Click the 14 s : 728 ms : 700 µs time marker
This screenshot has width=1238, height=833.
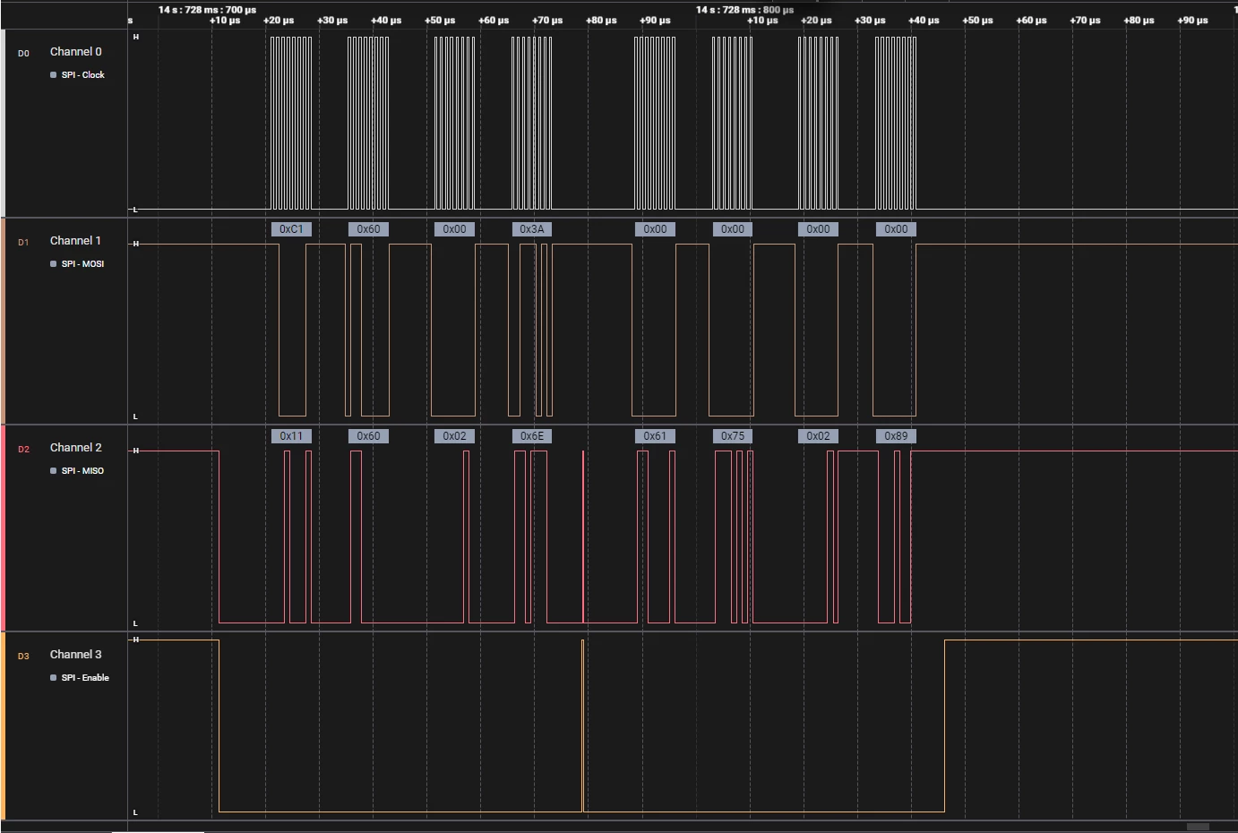(x=207, y=10)
